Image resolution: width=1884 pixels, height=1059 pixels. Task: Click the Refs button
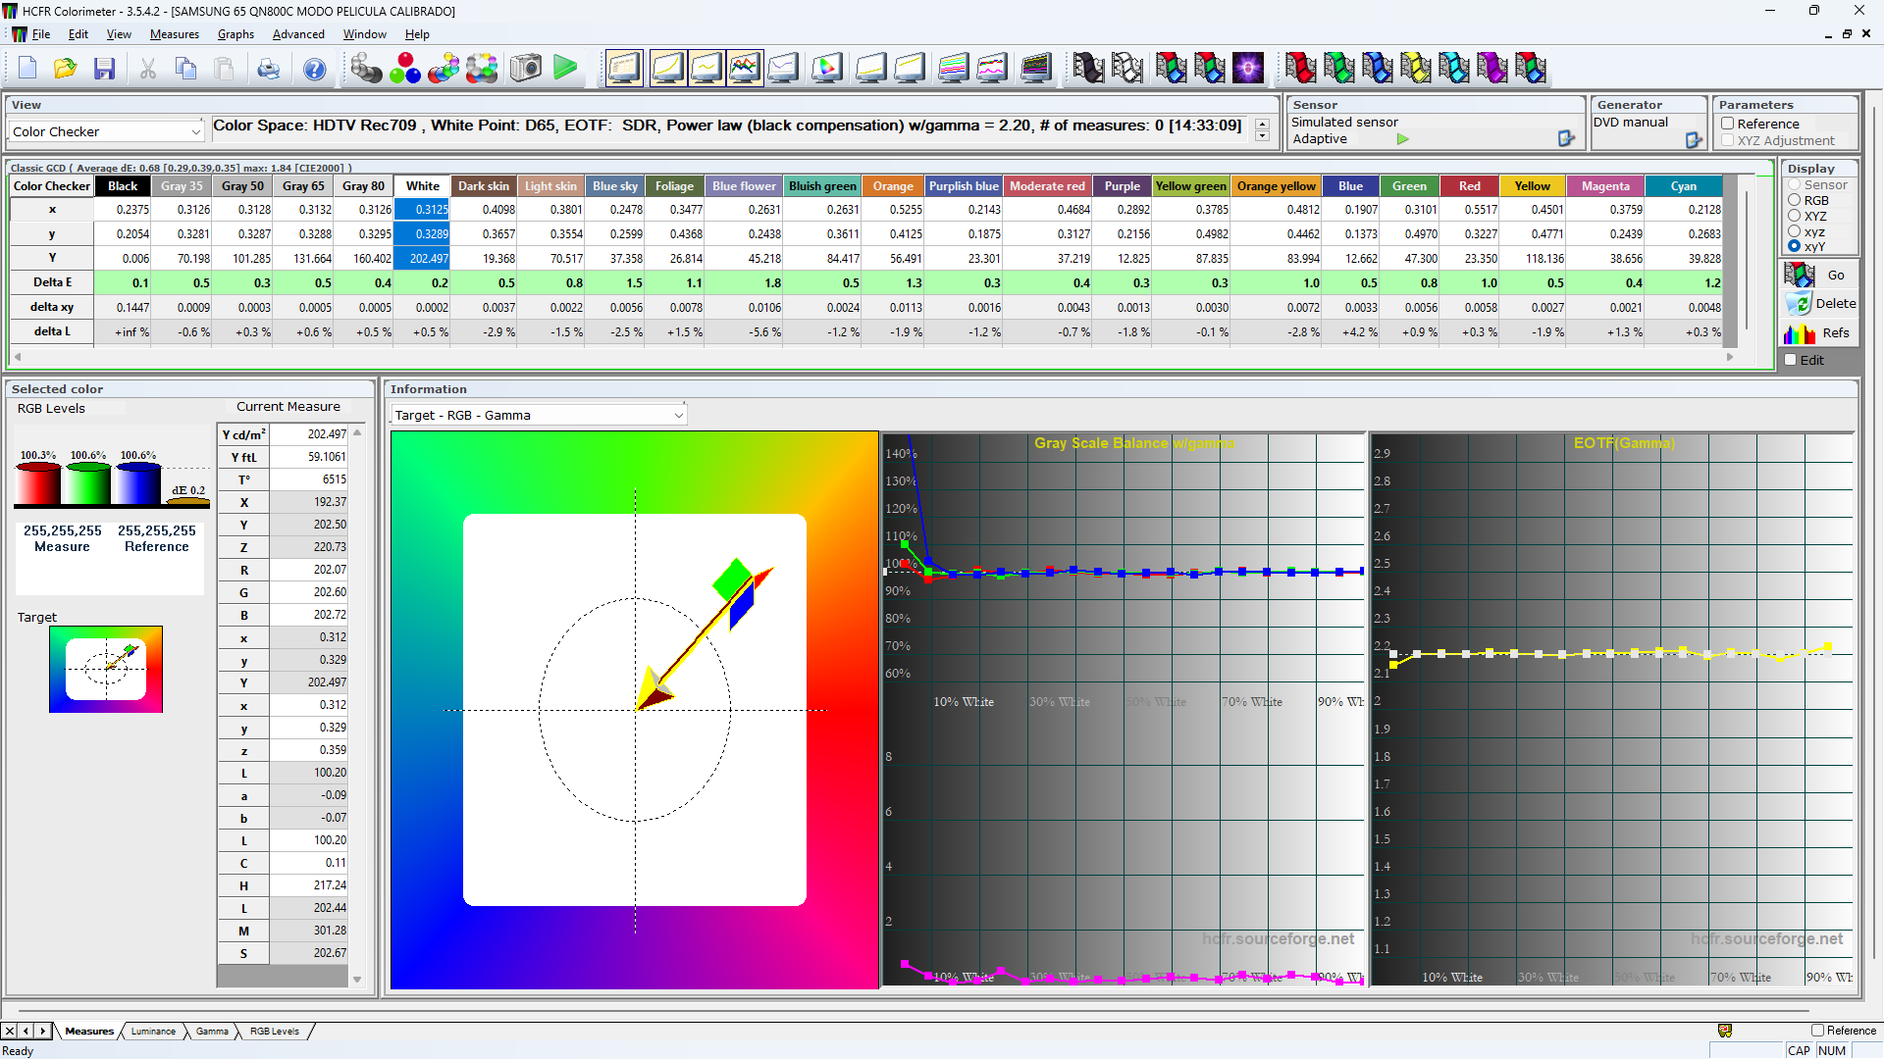[1834, 332]
